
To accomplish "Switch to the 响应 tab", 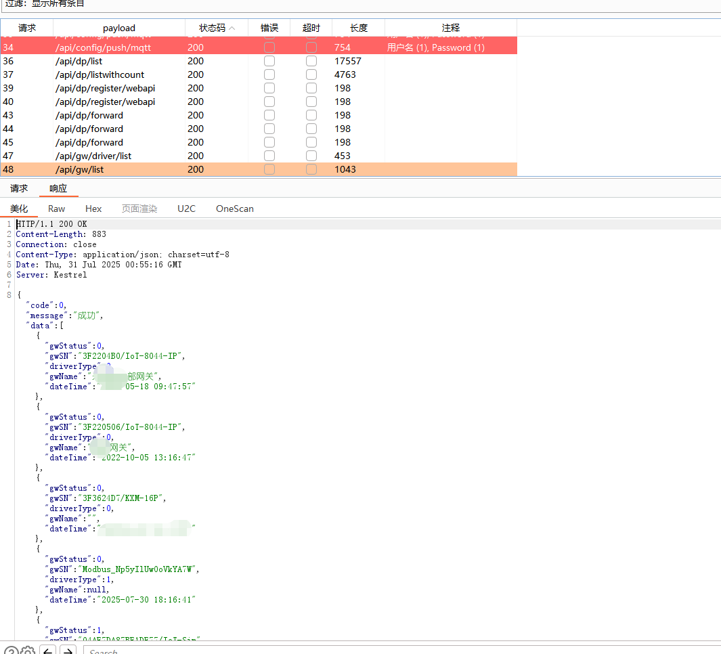I will [58, 188].
